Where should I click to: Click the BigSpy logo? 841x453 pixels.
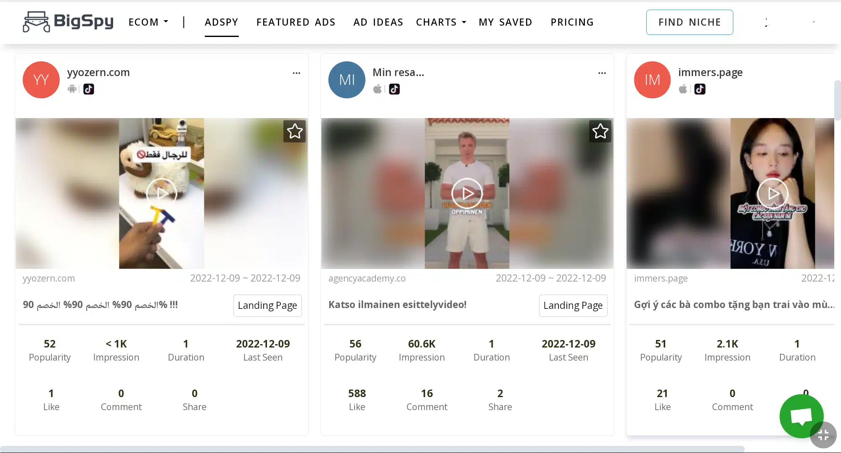[67, 22]
